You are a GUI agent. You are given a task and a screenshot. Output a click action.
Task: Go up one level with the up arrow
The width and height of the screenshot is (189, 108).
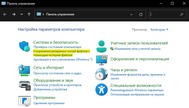point(29,15)
